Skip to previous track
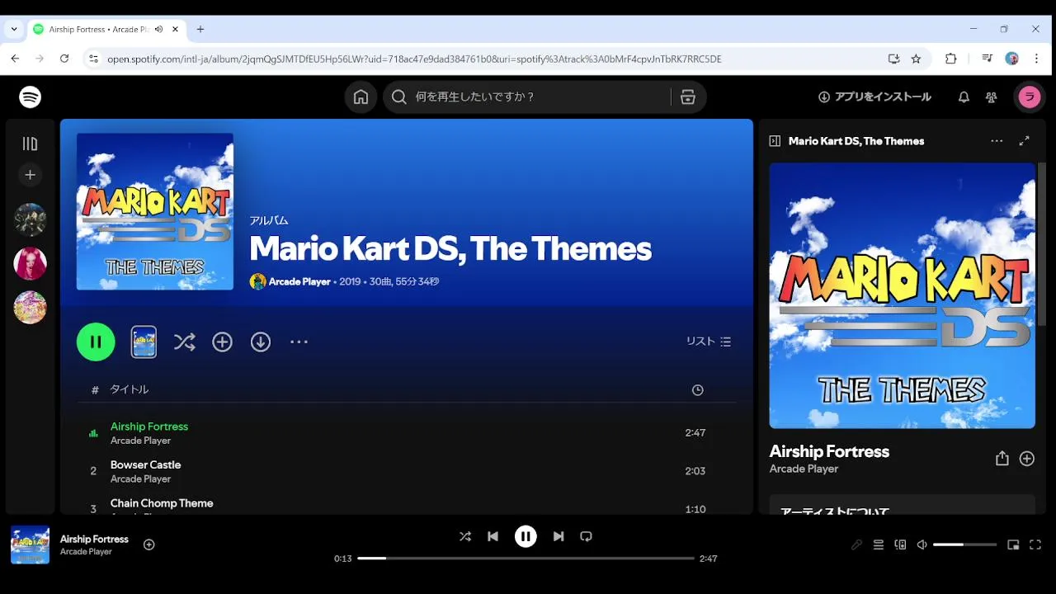 pyautogui.click(x=493, y=536)
